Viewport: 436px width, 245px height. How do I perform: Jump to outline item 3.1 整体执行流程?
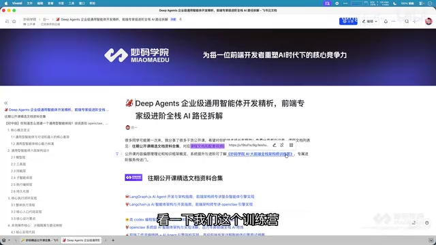[22, 205]
